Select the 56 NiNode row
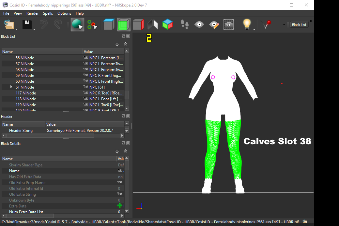Image resolution: width=339 pixels, height=226 pixels. coord(63,58)
